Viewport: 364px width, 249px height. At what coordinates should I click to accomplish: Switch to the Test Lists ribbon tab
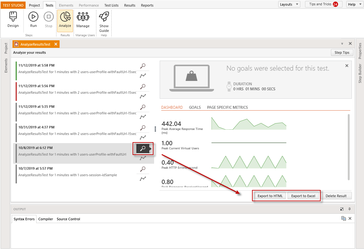pyautogui.click(x=111, y=5)
